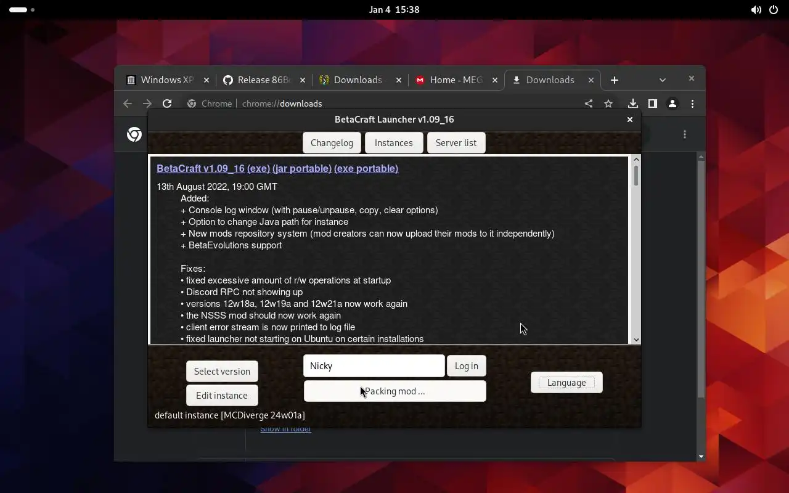Screen dimensions: 789x493
Task: Click the Chrome back arrow
Action: [128, 104]
